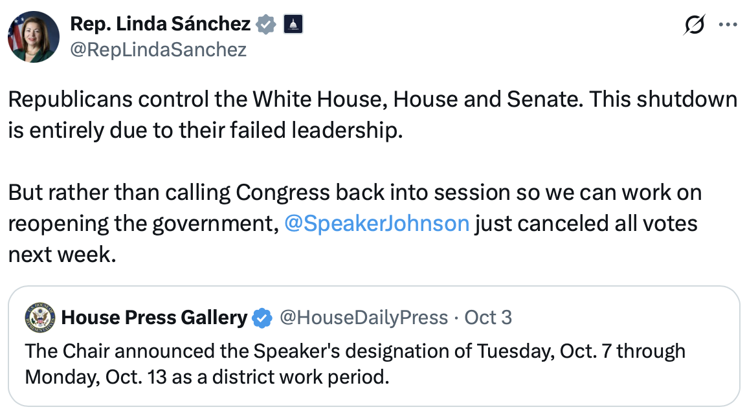The height and width of the screenshot is (416, 747).
Task: Click the 'entirely due to their failed leadership' line
Action: pyautogui.click(x=205, y=130)
